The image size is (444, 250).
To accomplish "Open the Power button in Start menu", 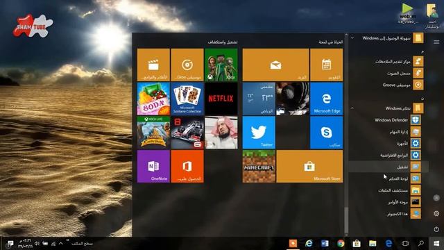I will click(x=436, y=229).
